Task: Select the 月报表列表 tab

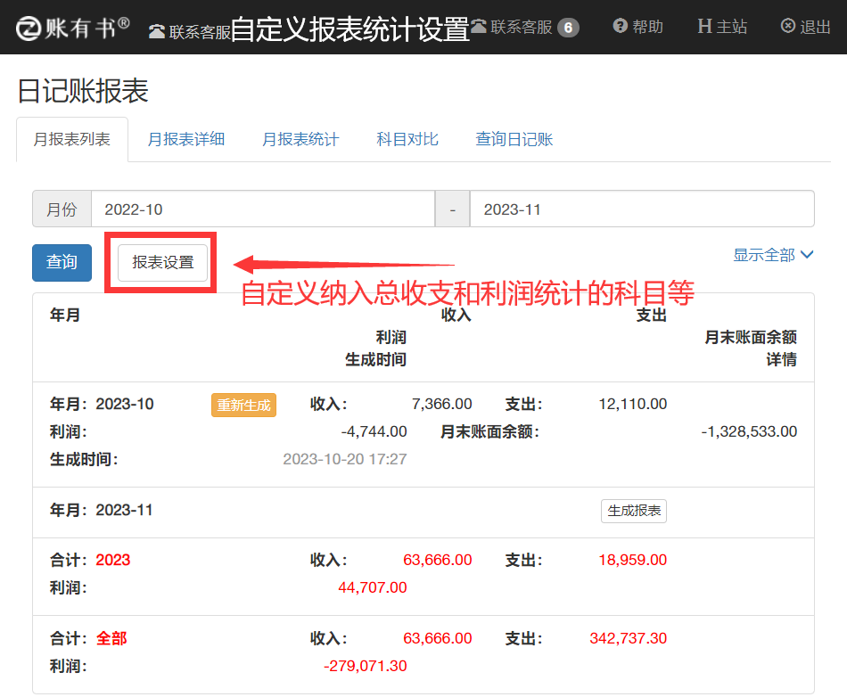Action: tap(71, 139)
